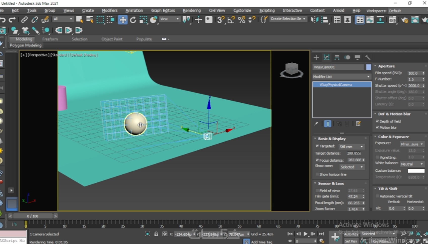Image resolution: width=428 pixels, height=244 pixels.
Task: Open the Show cone Selected dropdown
Action: click(351, 167)
